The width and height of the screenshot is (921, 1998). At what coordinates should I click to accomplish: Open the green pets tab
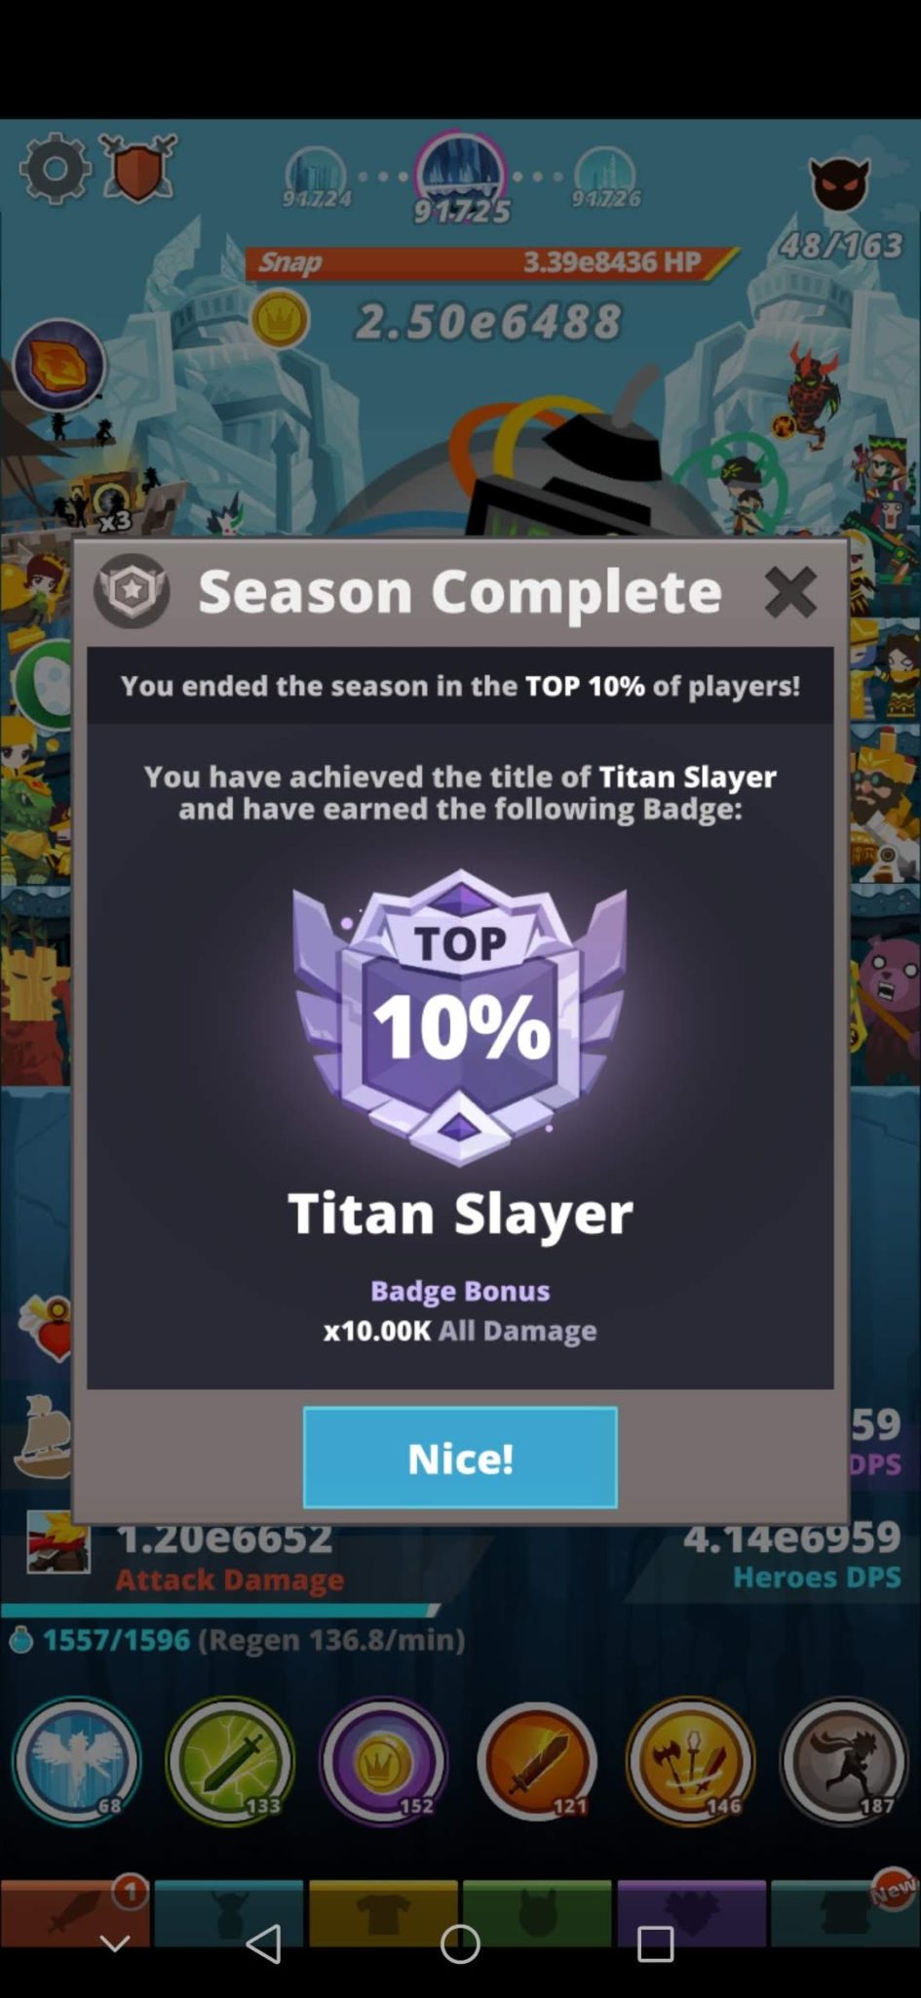(x=536, y=1912)
